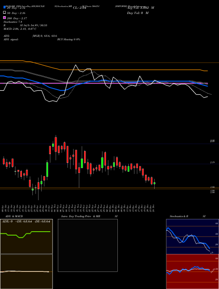Click the MACD line panel below ADX
The height and width of the screenshot is (289, 219).
coord(26,271)
